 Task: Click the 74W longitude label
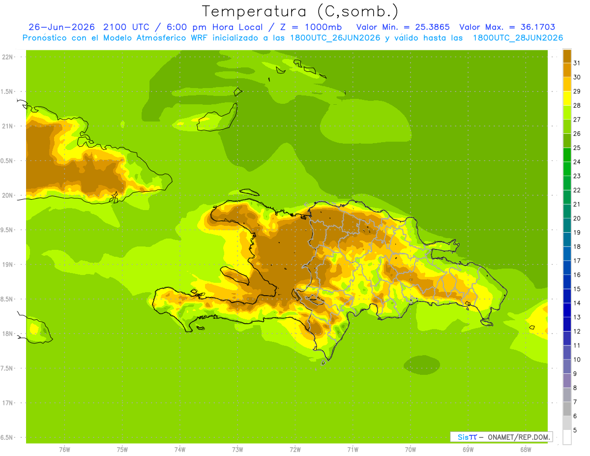click(x=180, y=450)
